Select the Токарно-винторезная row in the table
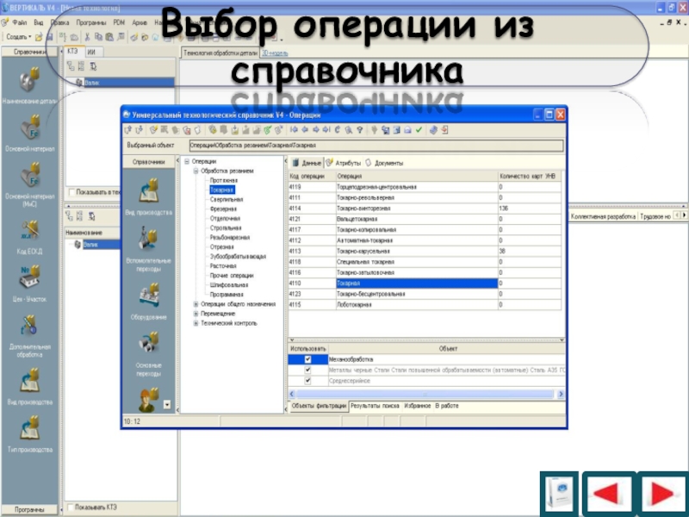The width and height of the screenshot is (689, 517). click(425, 209)
